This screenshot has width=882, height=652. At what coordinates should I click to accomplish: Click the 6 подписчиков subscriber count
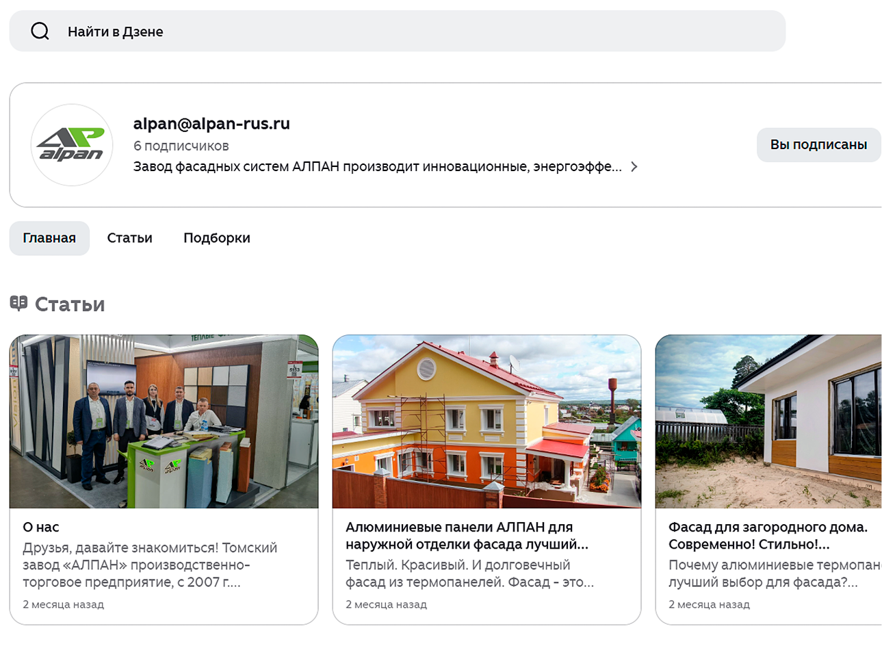(x=181, y=146)
